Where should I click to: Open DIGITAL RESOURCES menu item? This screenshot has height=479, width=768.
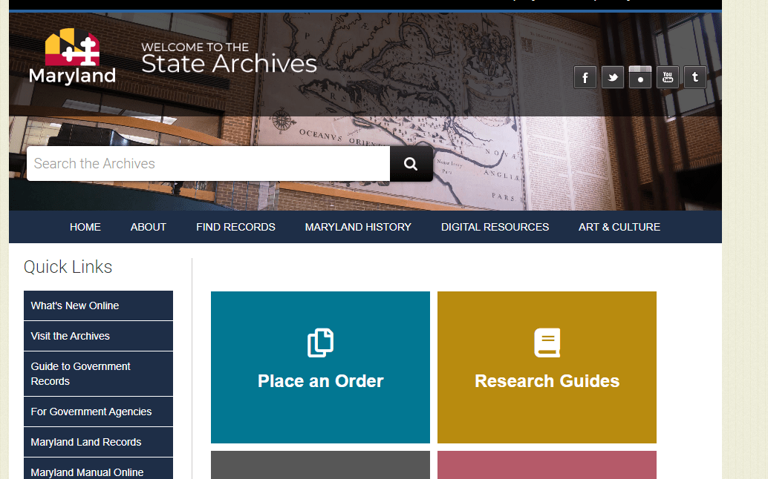click(x=495, y=227)
